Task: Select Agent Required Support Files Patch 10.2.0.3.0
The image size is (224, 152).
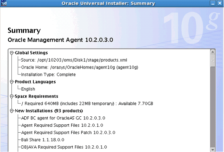Action: [x=68, y=133]
